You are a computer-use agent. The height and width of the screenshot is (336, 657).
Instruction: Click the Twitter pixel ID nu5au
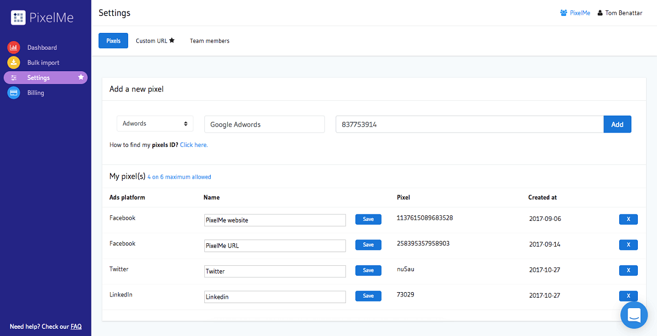pos(406,269)
